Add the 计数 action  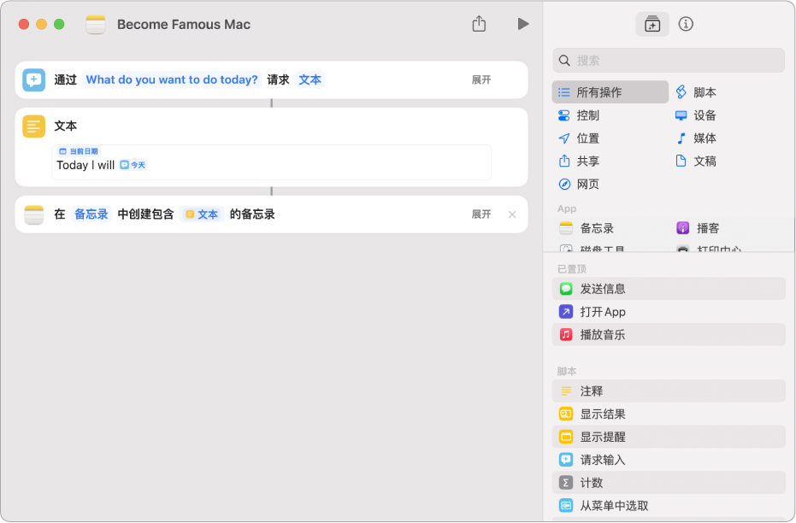[x=669, y=483]
